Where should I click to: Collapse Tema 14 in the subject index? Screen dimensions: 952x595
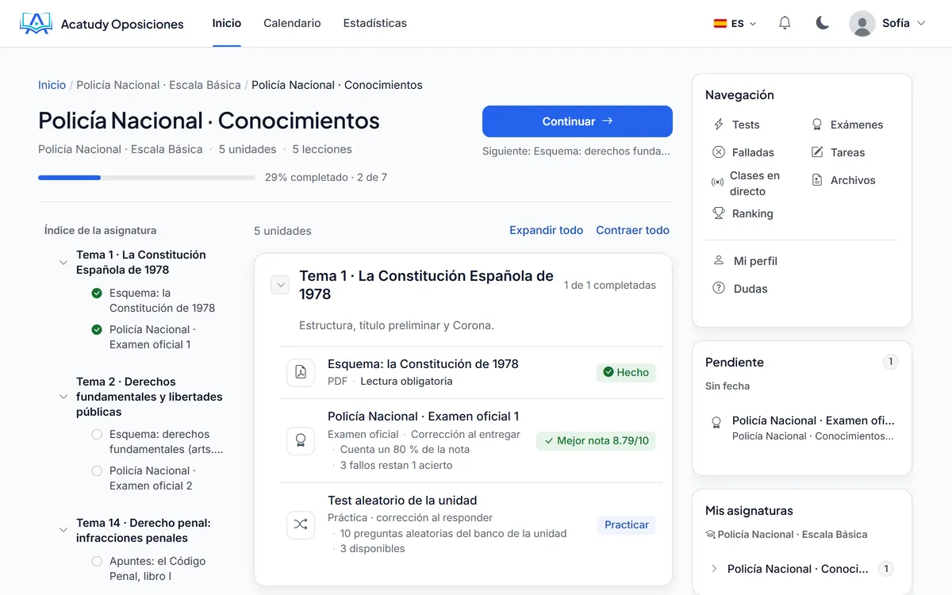[63, 531]
